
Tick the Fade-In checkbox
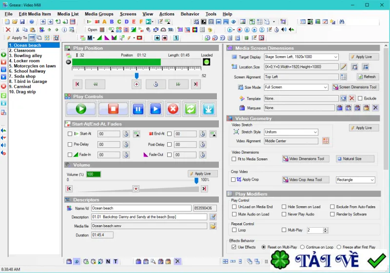coord(70,155)
